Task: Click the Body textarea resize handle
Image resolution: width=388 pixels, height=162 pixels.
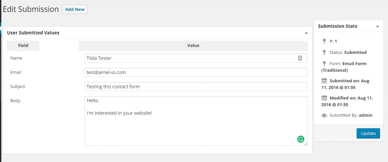Action: click(x=305, y=144)
